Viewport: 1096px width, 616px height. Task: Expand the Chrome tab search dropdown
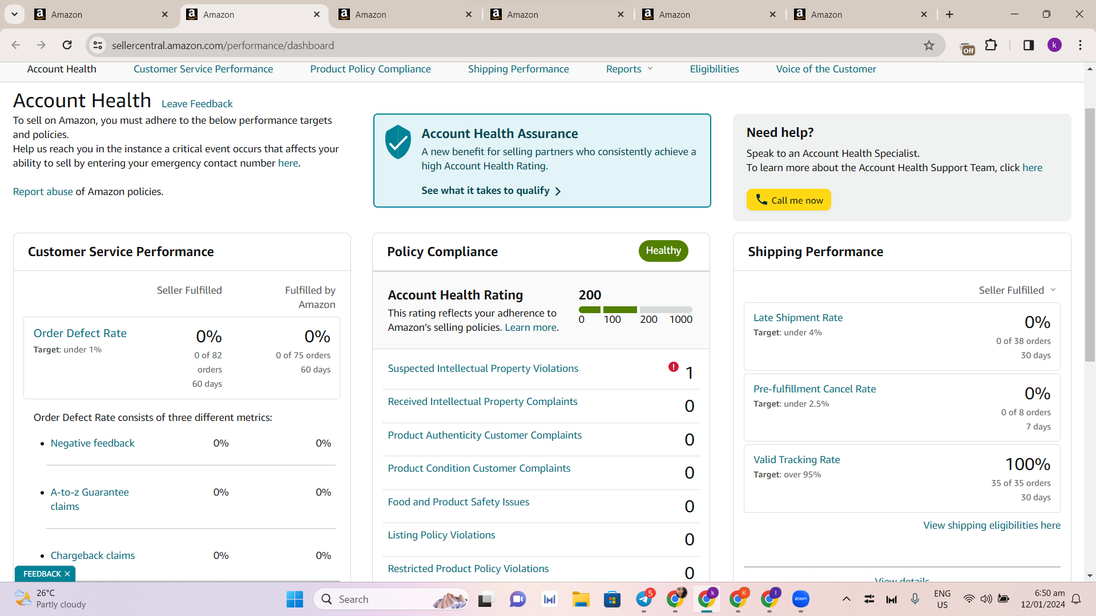point(14,14)
